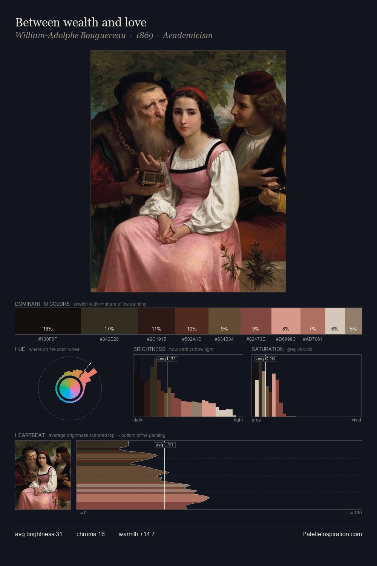
Task: Click the 11% dark maroon swatch #2C1915
Action: point(156,321)
